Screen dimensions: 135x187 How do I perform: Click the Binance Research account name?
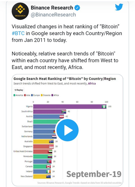point(52,8)
